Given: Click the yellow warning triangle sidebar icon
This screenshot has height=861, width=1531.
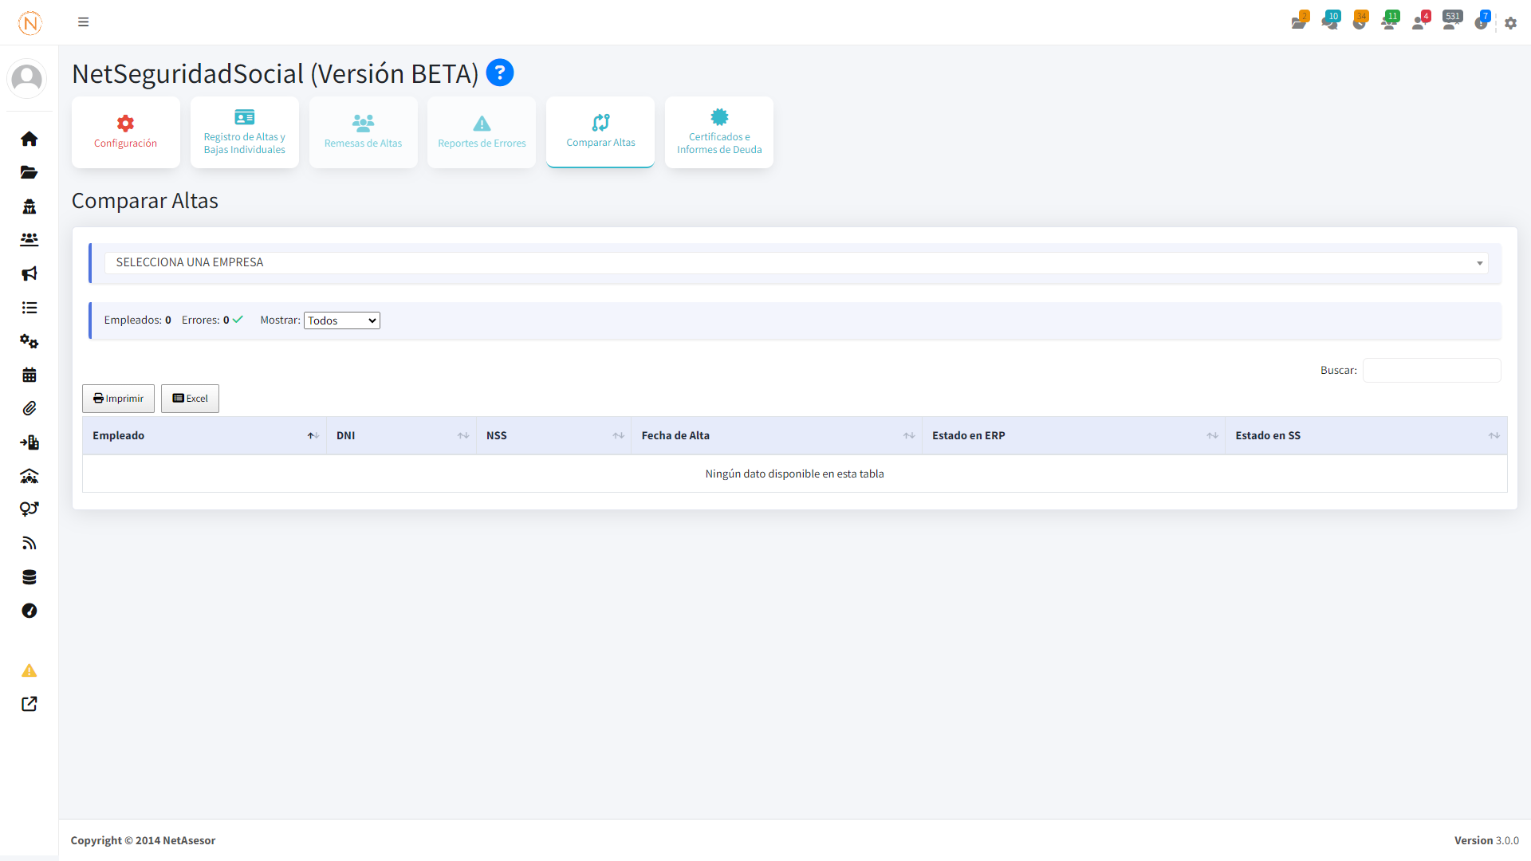Looking at the screenshot, I should click(30, 670).
